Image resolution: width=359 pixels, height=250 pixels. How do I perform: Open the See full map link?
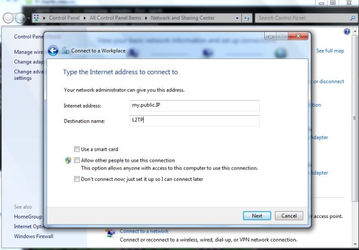(x=330, y=51)
